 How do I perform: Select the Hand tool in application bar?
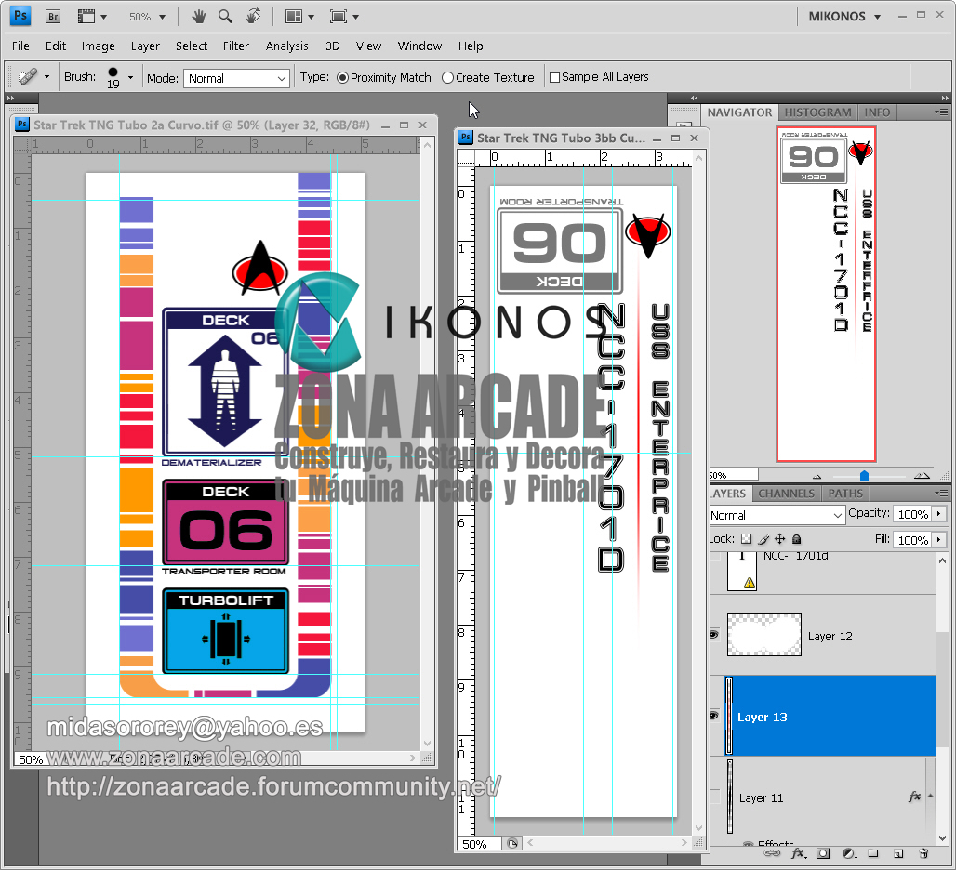tap(198, 17)
